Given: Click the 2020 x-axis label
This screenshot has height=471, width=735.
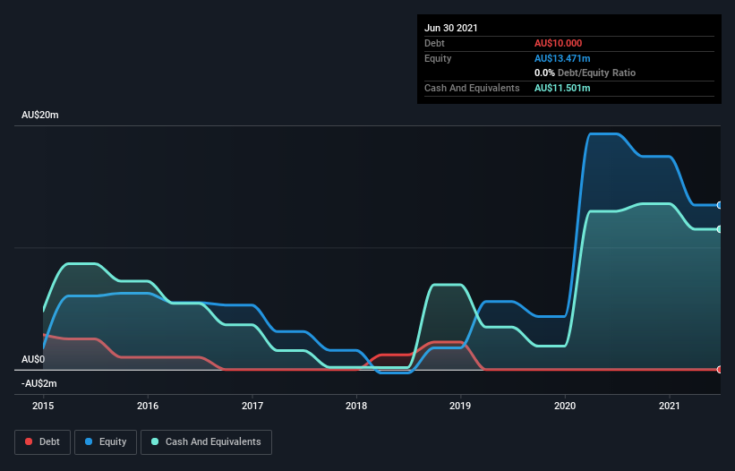Looking at the screenshot, I should (565, 406).
